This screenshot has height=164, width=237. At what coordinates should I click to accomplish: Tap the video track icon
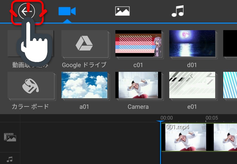[10, 137]
